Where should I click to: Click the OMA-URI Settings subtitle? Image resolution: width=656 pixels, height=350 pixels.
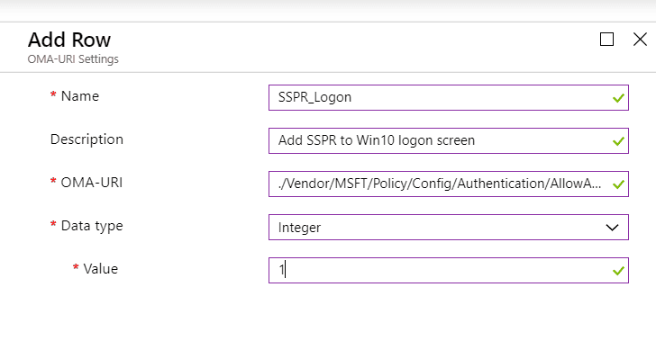coord(73,59)
